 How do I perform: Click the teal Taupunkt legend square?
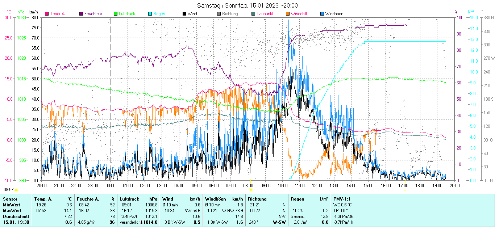click(x=253, y=14)
